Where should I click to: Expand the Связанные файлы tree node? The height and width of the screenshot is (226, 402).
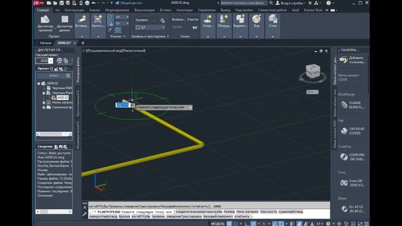click(x=44, y=107)
